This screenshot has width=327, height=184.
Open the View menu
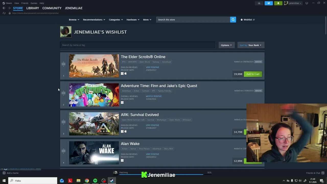17,3
